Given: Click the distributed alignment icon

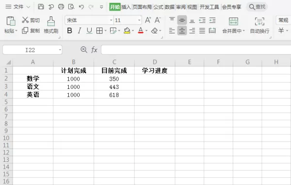Looking at the screenshot, I should [212, 31].
